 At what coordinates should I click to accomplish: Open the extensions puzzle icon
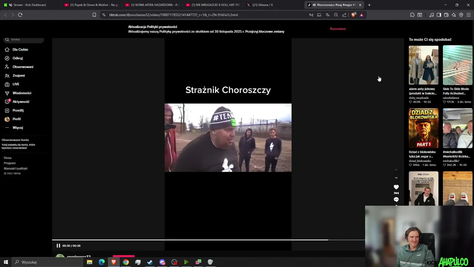click(412, 15)
